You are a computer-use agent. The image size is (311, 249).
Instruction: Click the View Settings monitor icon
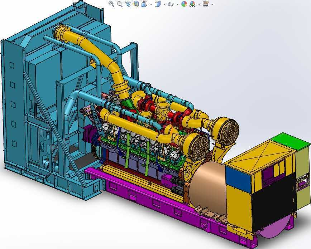tap(205, 4)
